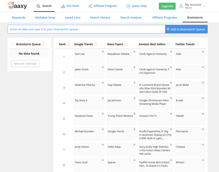Click the Remove Selected button
This screenshot has width=219, height=172.
(25, 64)
